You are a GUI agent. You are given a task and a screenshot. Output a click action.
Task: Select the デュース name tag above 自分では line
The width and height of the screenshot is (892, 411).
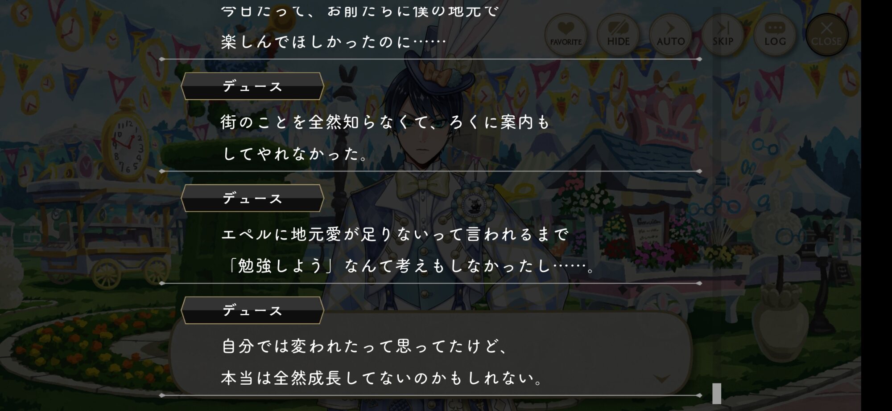[x=252, y=310]
